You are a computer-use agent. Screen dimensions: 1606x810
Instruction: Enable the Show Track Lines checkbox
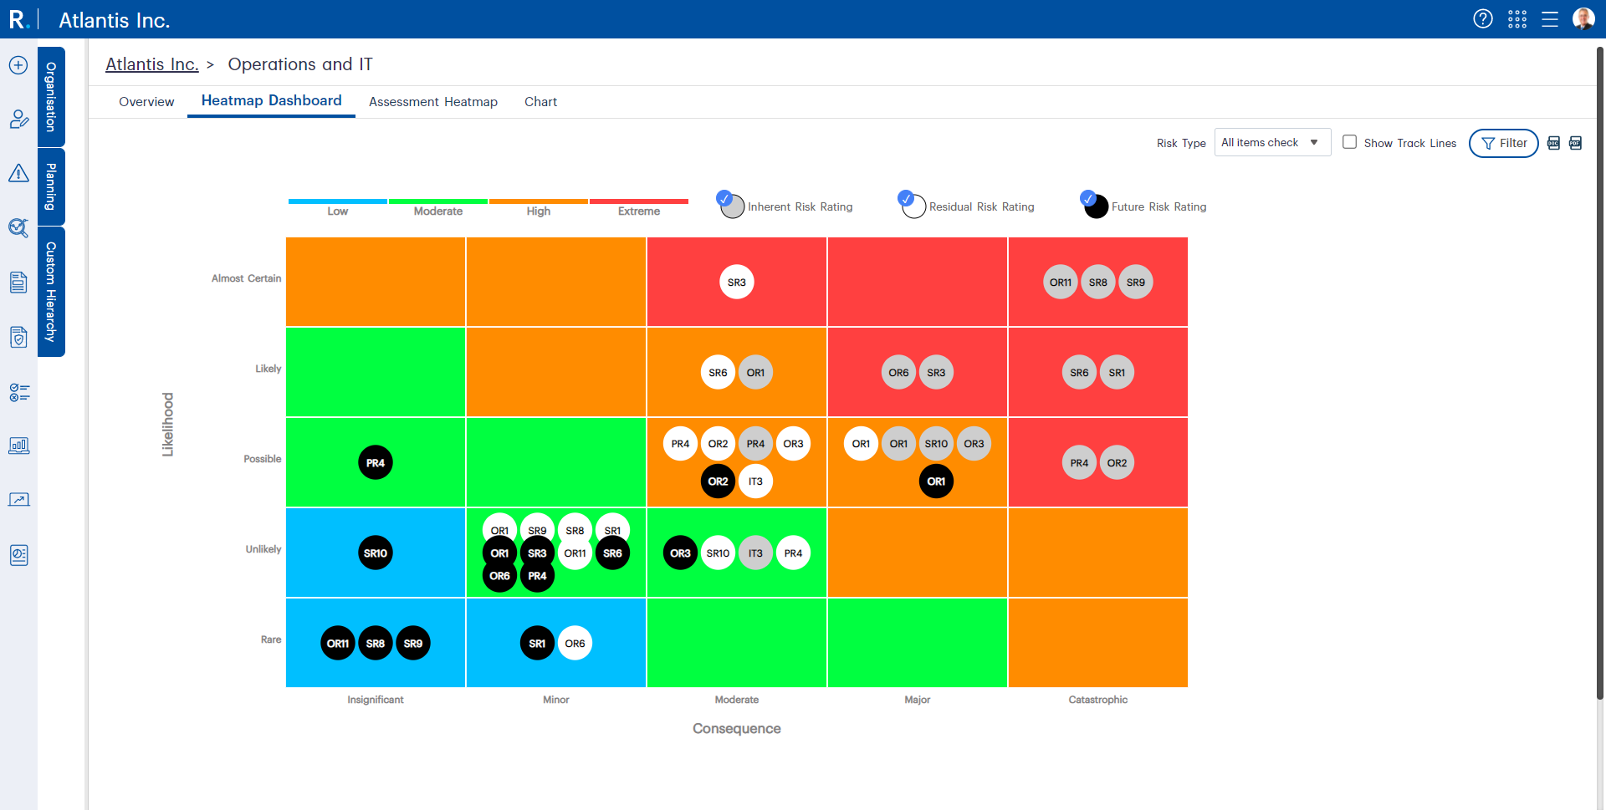1349,142
